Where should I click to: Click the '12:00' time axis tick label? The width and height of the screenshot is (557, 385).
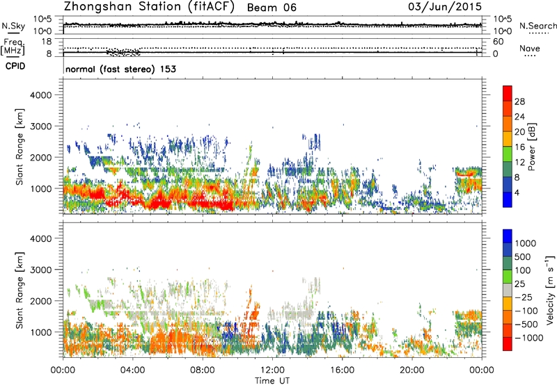272,370
